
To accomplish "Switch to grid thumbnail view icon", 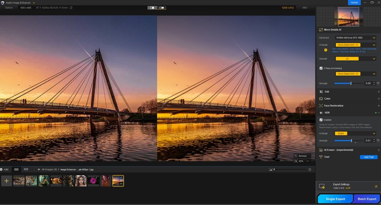I will pos(16,170).
